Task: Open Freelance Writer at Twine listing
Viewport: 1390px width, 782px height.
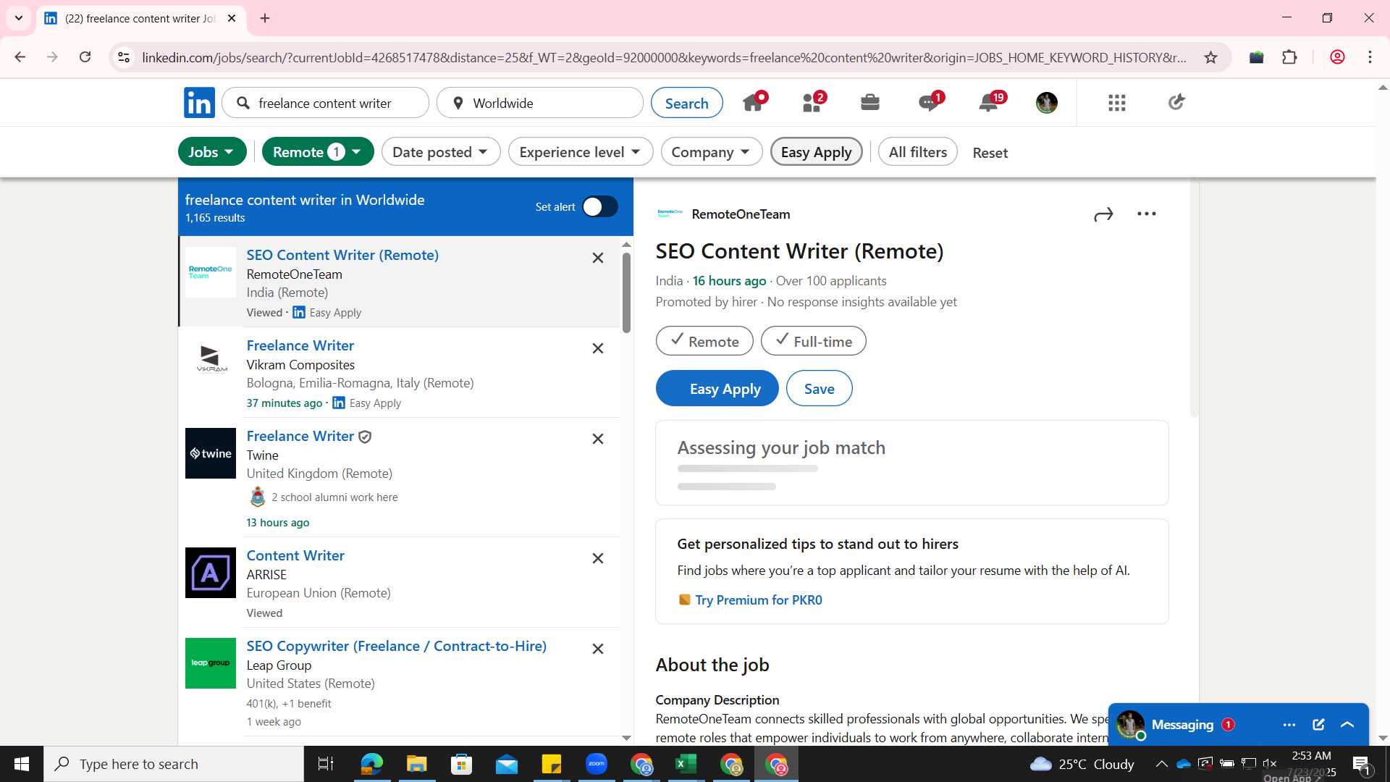Action: tap(300, 436)
